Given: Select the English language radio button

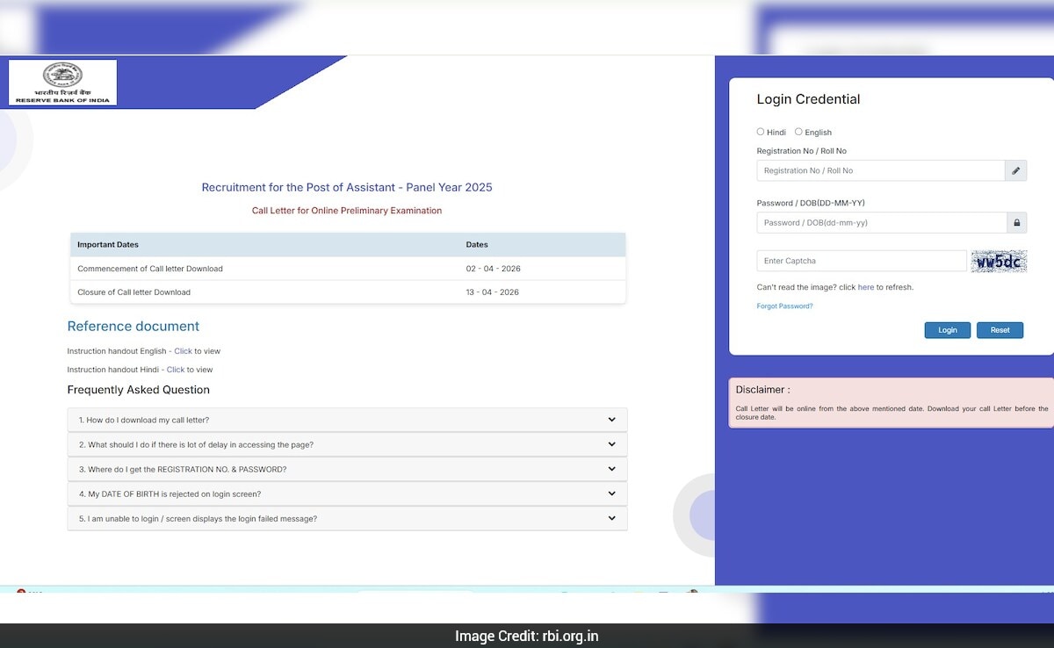Looking at the screenshot, I should point(799,131).
